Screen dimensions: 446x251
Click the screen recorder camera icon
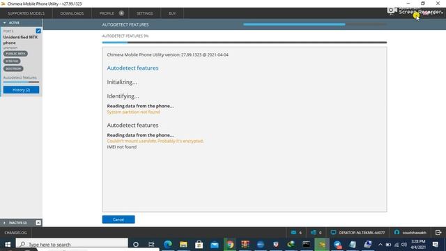392,11
